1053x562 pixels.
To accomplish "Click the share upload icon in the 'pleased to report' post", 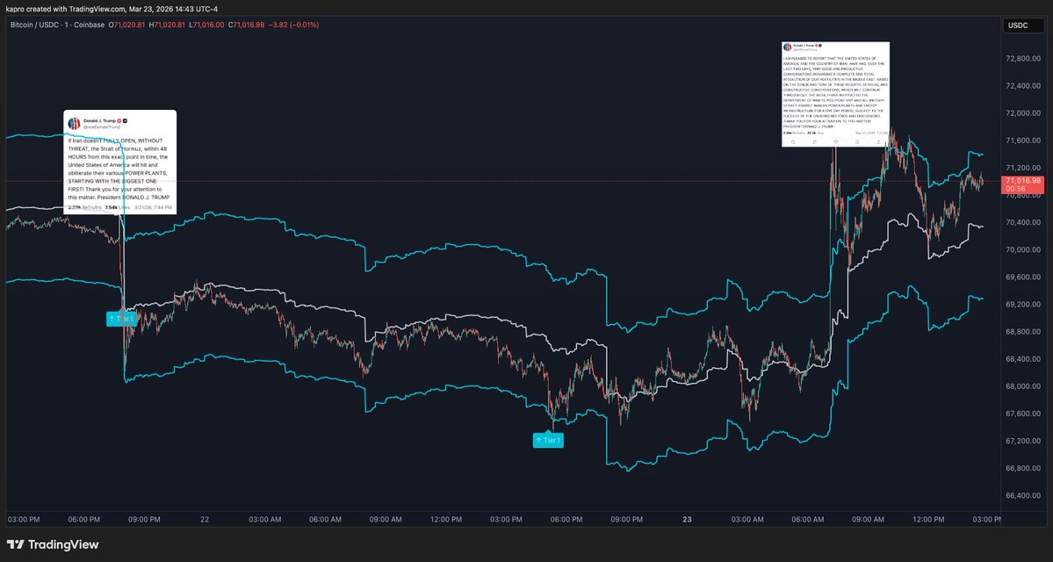I will [x=878, y=141].
